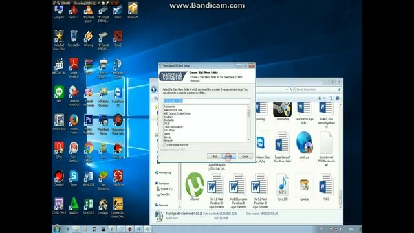
Task: Launch Adobe Photoshop from the desktop
Action: (89, 124)
